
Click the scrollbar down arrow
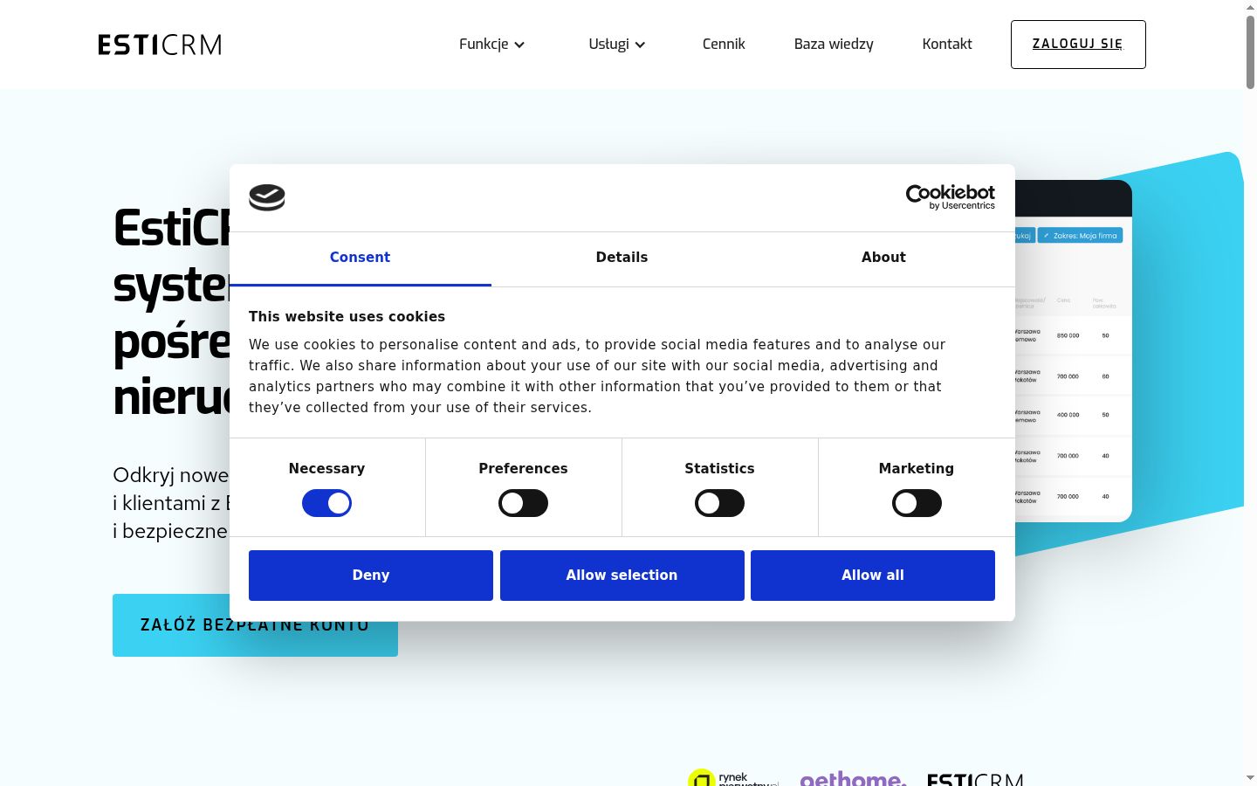(1250, 778)
